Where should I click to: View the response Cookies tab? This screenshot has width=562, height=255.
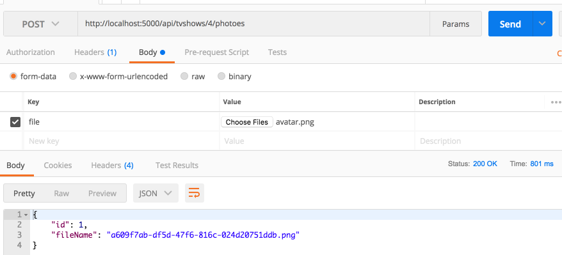click(x=58, y=166)
